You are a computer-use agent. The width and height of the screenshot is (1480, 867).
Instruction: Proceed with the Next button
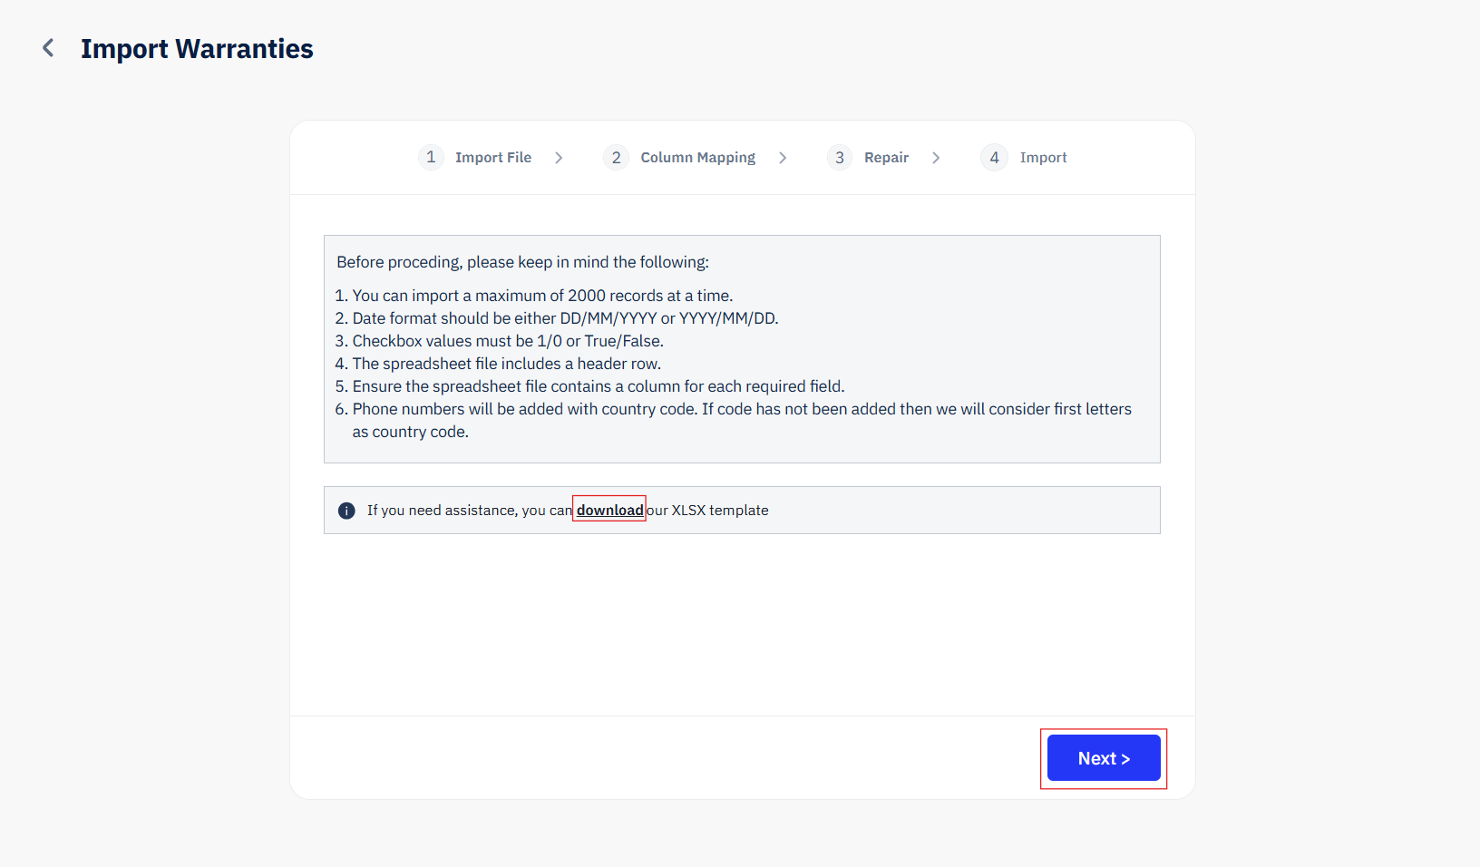[1104, 758]
